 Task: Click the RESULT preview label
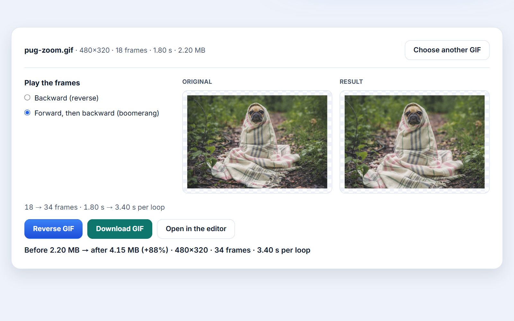pos(351,82)
